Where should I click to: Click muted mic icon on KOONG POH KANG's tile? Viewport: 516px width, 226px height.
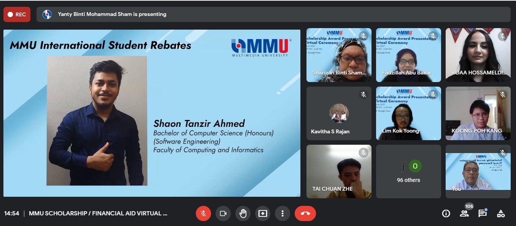tap(503, 95)
